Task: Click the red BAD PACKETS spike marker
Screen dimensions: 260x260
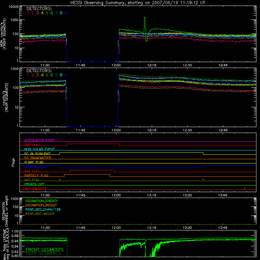Action: 245,188
